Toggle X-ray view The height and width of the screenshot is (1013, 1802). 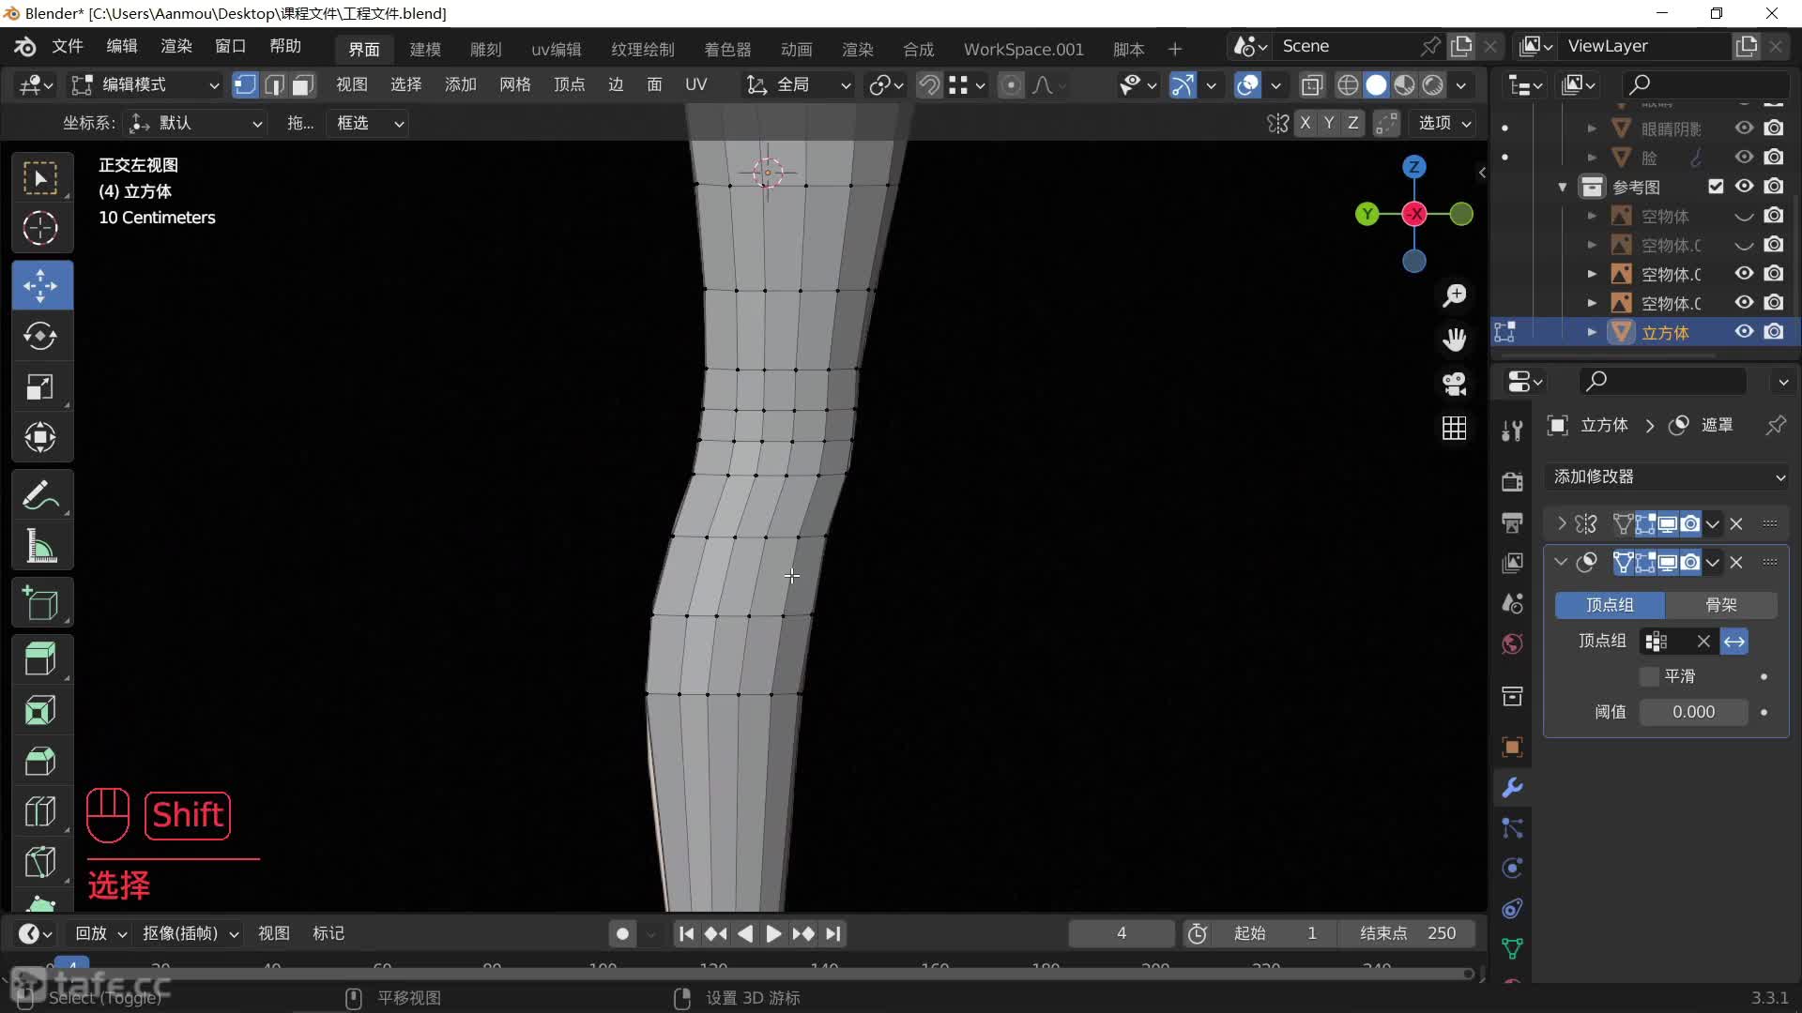tap(1311, 85)
